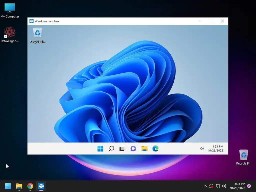Select the DataWagon desktop shortcut
The image size is (256, 192).
tap(10, 34)
